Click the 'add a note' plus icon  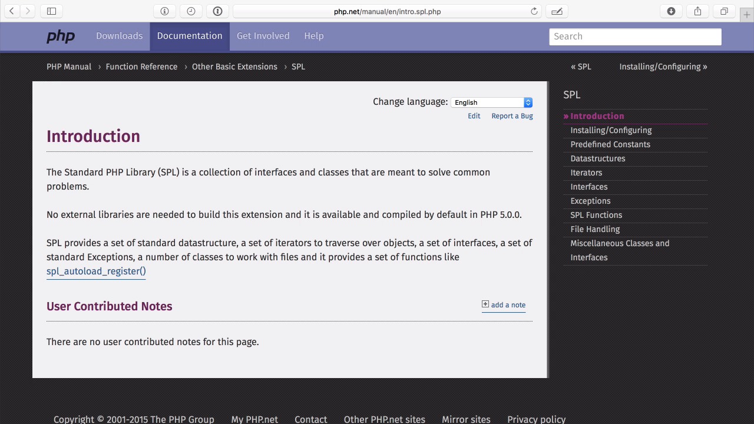[485, 304]
